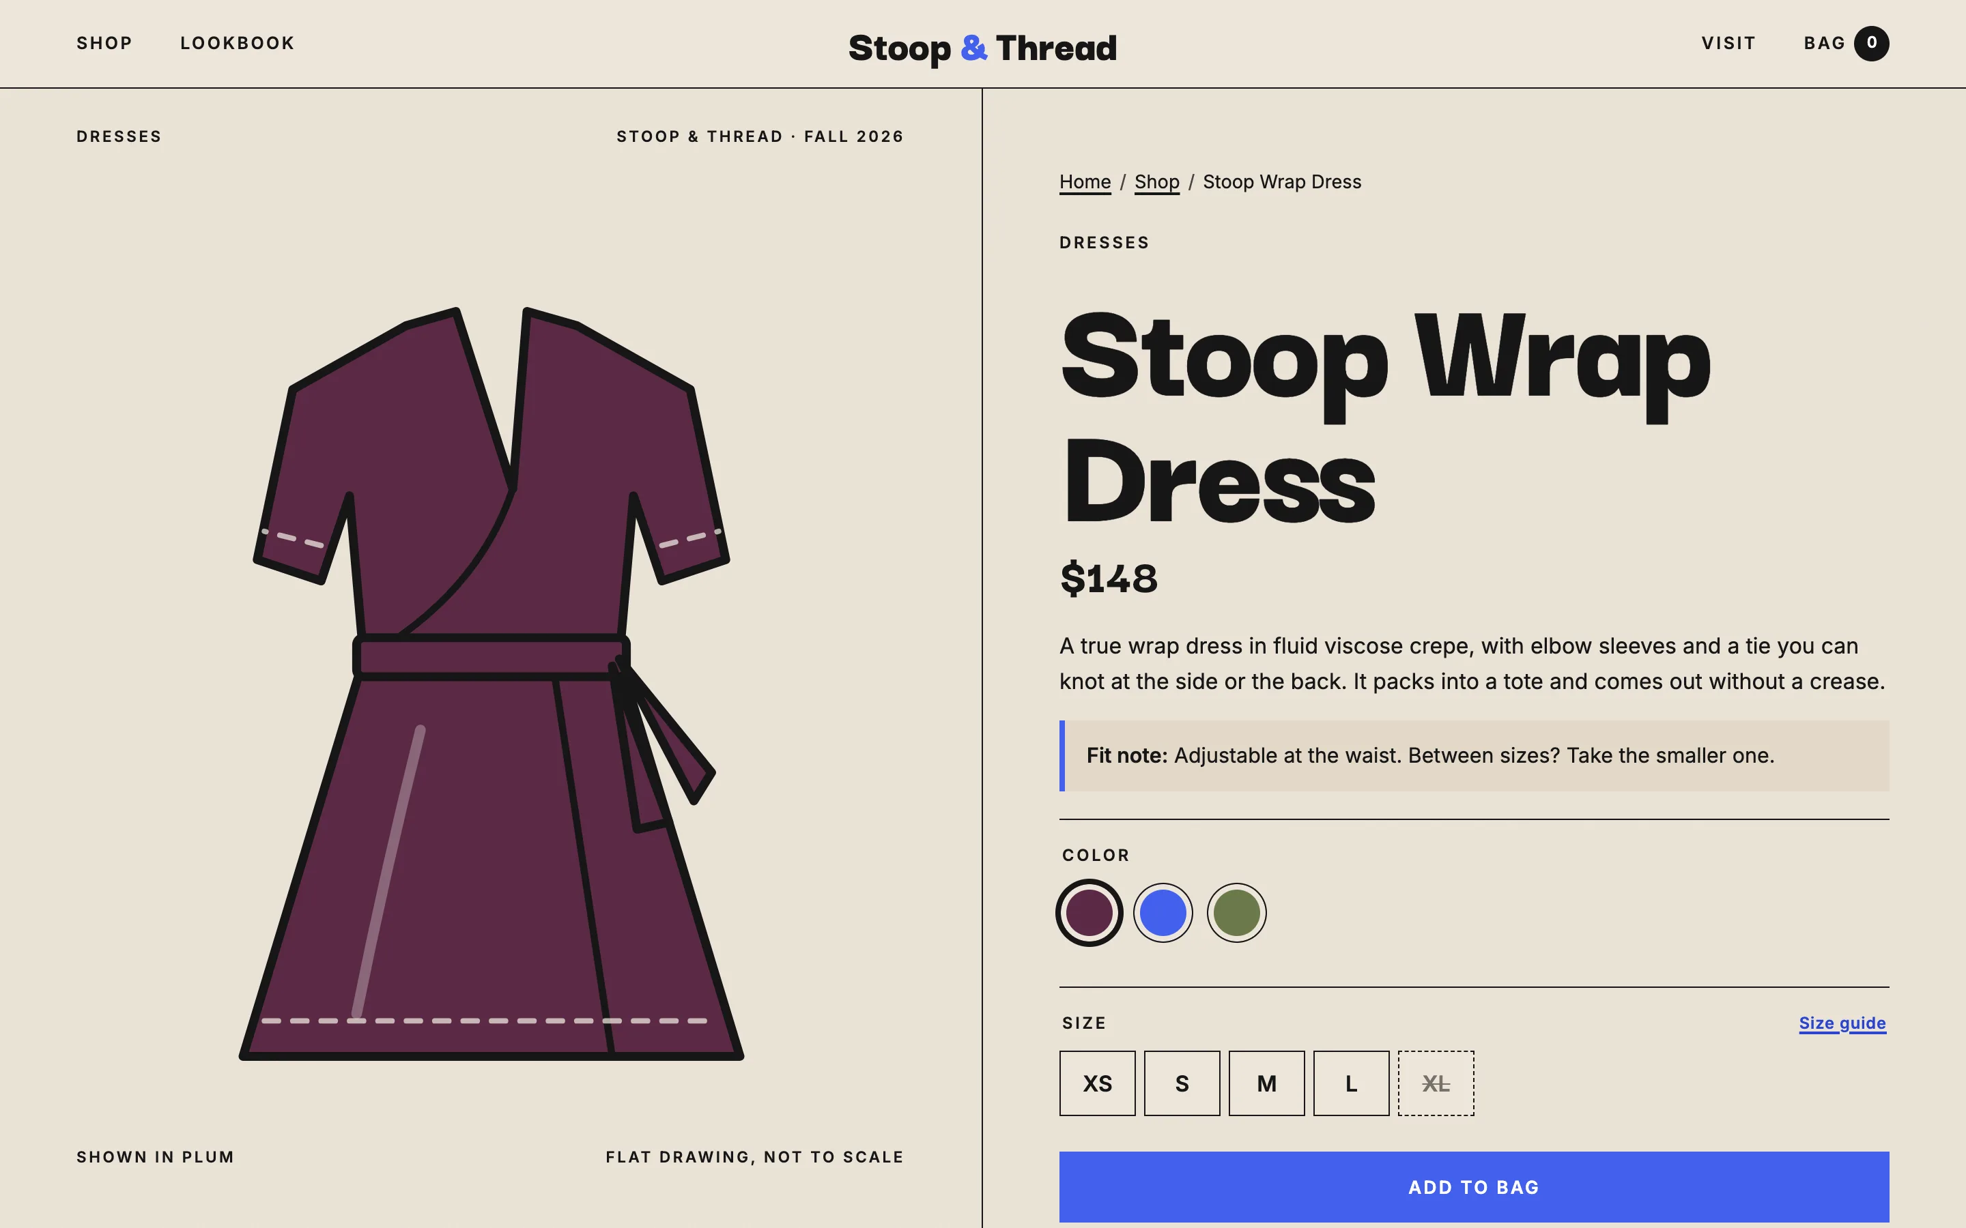Click the sold-out XL size option

coord(1436,1083)
